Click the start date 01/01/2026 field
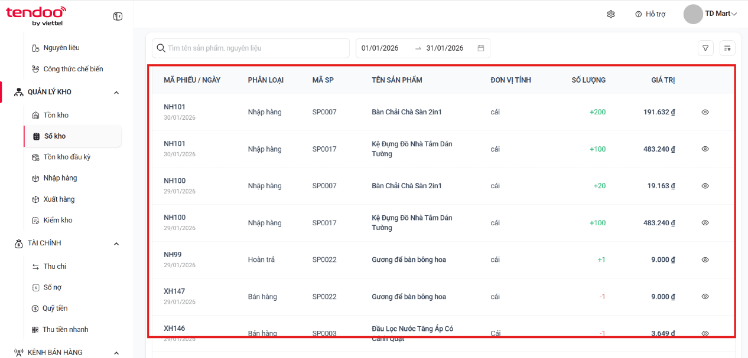748x358 pixels. 380,48
